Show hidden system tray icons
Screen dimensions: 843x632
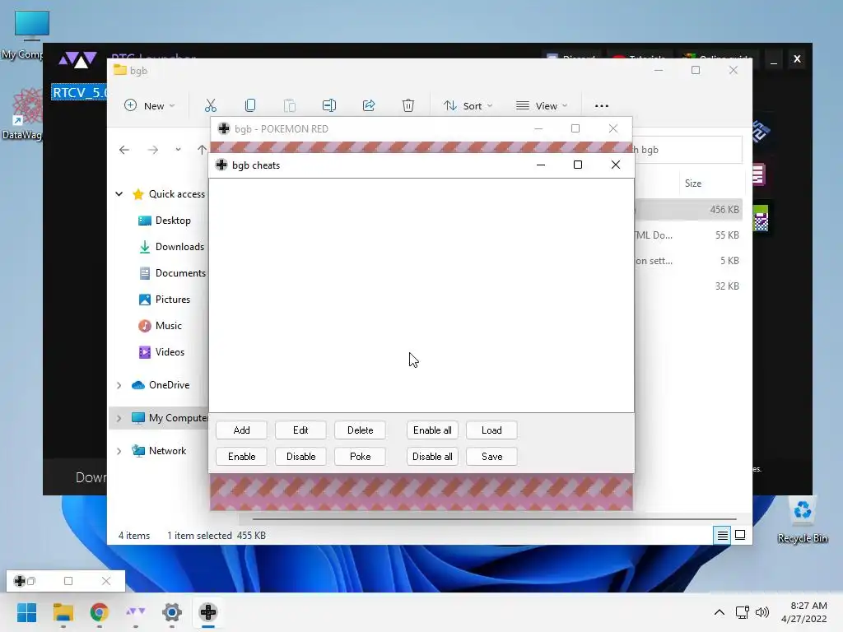pyautogui.click(x=720, y=612)
